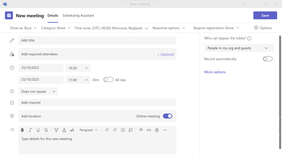Open the More options link
Screen dimensions: 282x158
click(x=215, y=72)
